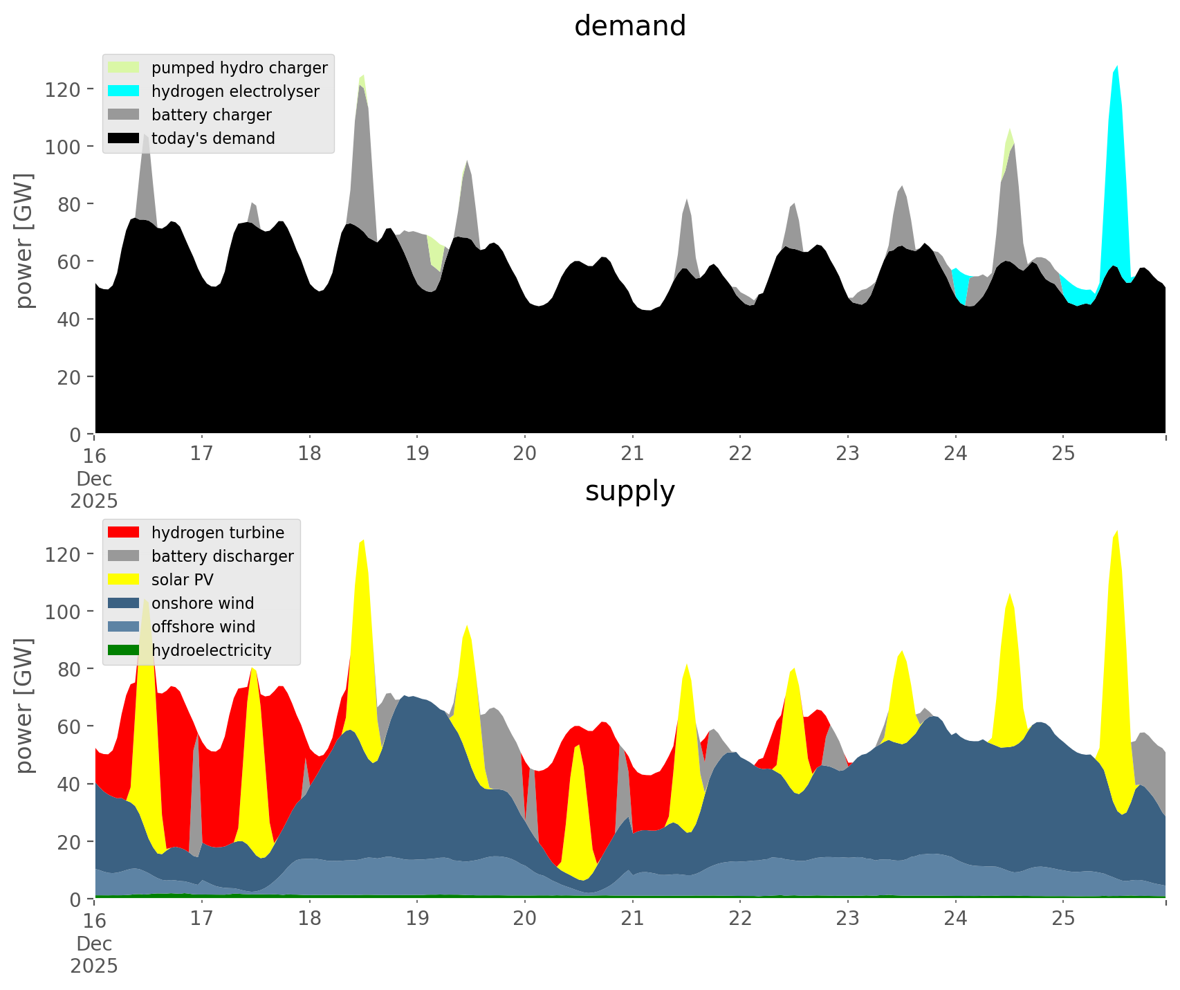Click the 120 y-axis tick on demand chart
1180x990 pixels.
(64, 89)
